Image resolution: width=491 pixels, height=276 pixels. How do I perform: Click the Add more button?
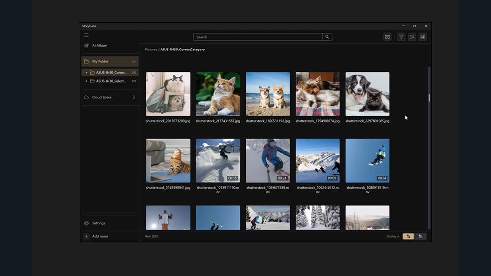pyautogui.click(x=100, y=236)
